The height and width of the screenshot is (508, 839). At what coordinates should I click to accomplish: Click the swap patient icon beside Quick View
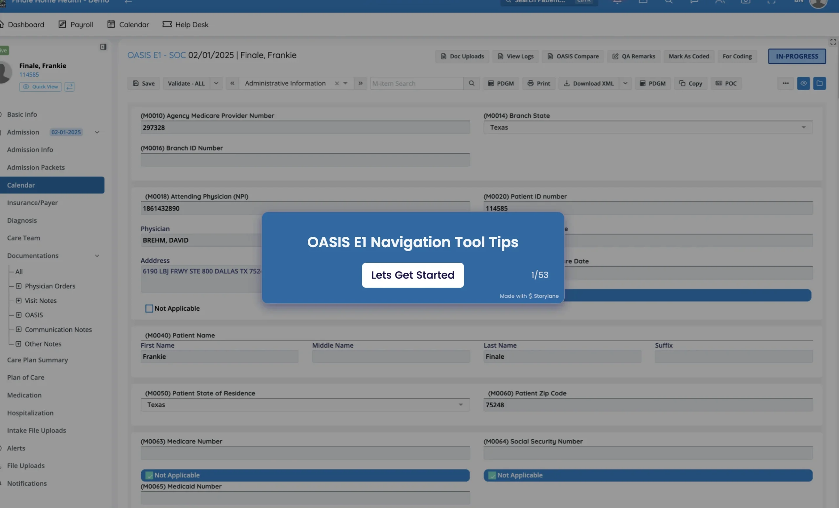click(x=69, y=87)
